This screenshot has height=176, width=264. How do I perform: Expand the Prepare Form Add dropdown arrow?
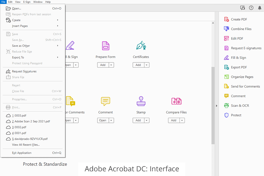[x=111, y=65]
